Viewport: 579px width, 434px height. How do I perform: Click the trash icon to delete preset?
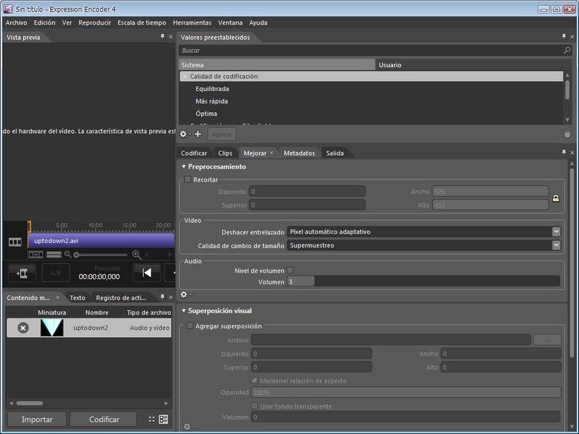567,135
